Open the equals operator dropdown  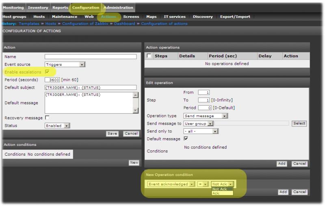click(x=203, y=184)
